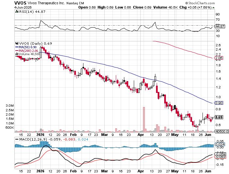Viewport: 229px width, 174px height.
Task: Click the Feb label on MACD panel axis
Action: pyautogui.click(x=73, y=171)
